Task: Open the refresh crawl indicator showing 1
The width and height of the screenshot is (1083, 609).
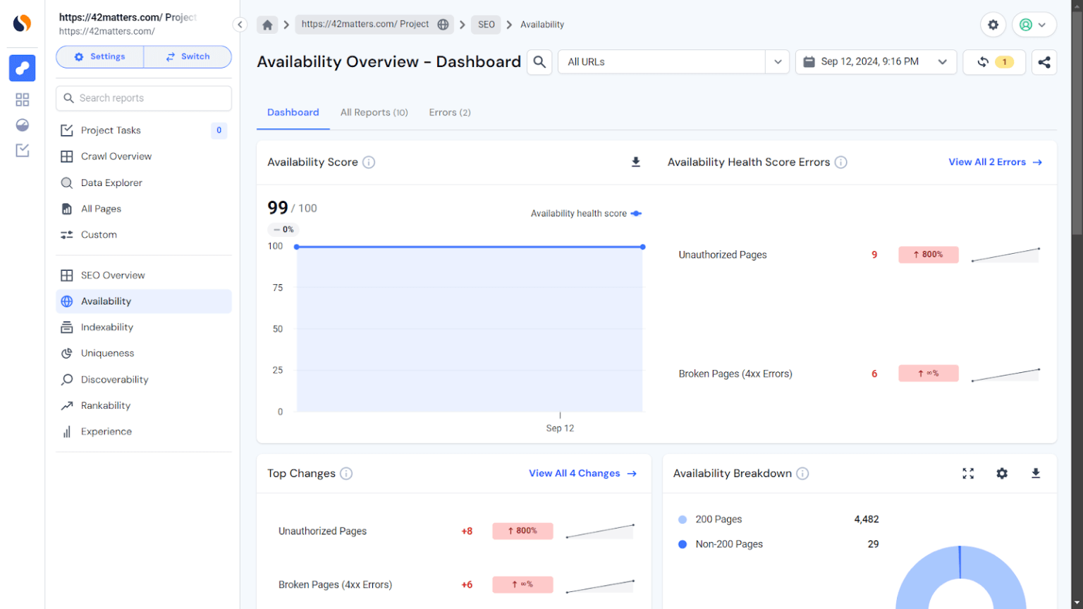Action: 994,62
